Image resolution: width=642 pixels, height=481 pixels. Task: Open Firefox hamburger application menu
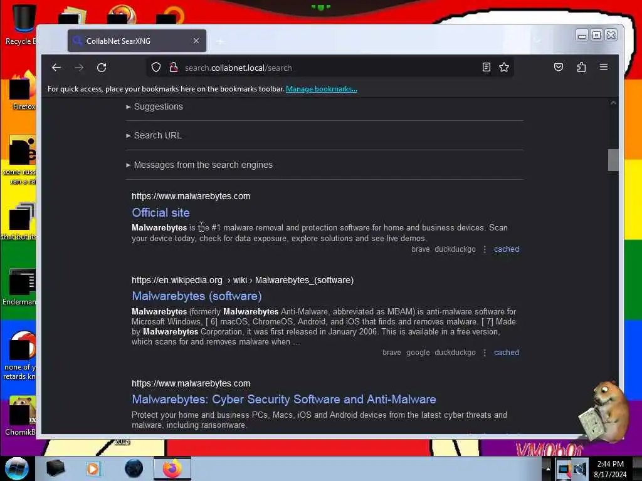coord(604,67)
